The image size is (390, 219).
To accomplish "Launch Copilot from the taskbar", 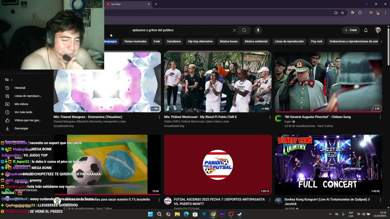I will (168, 214).
